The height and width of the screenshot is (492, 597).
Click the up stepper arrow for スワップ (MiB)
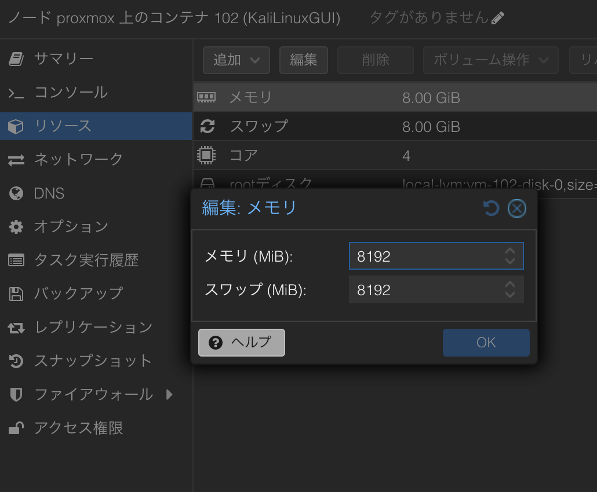(509, 285)
